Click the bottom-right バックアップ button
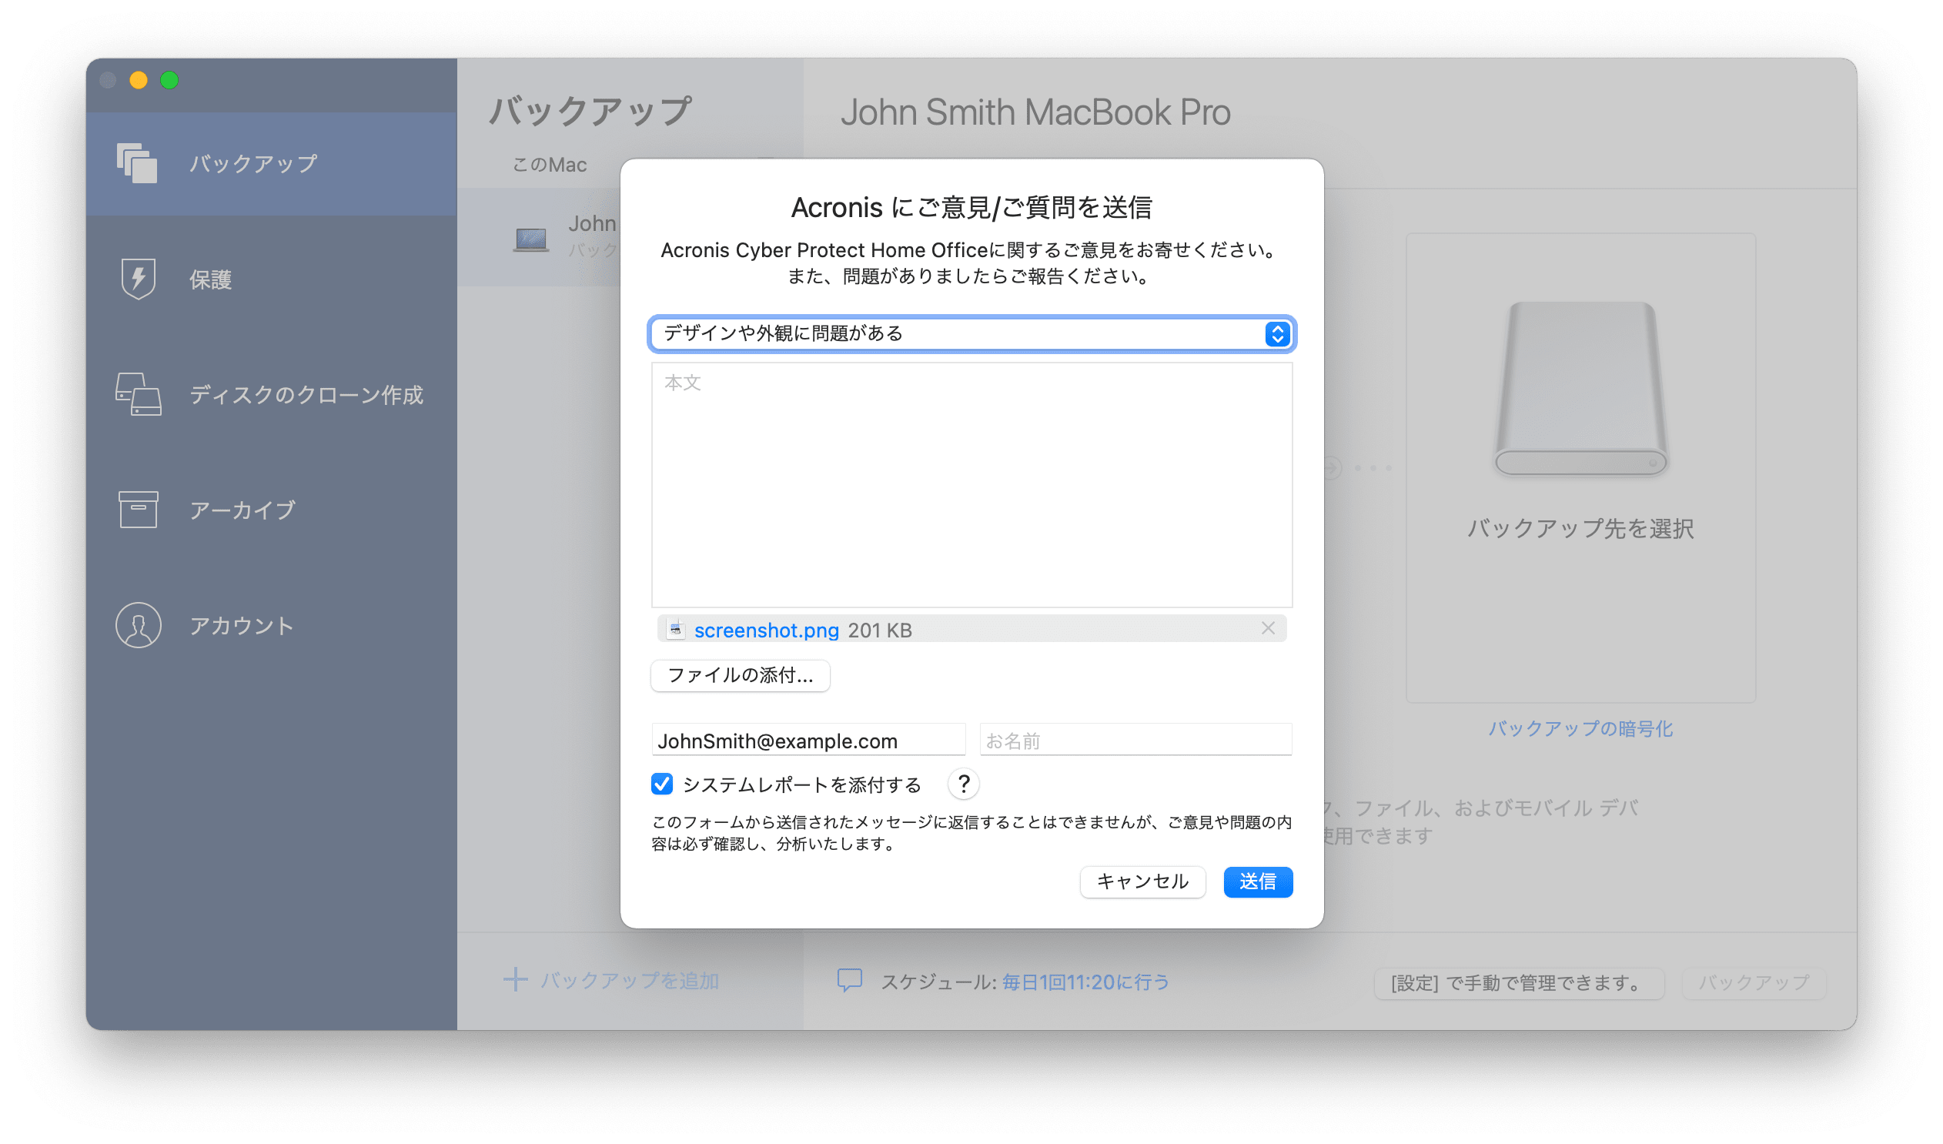Image resolution: width=1943 pixels, height=1144 pixels. (x=1754, y=983)
